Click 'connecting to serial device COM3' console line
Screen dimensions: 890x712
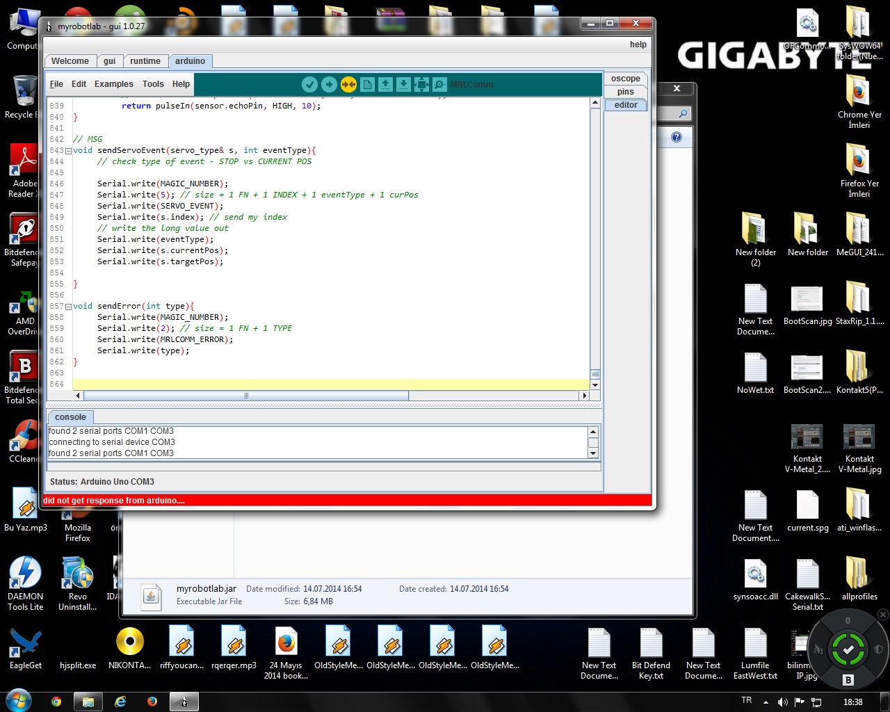coord(112,442)
